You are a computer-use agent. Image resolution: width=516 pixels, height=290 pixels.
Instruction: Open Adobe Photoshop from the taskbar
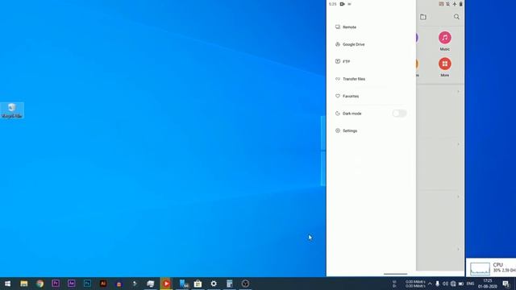click(x=87, y=284)
